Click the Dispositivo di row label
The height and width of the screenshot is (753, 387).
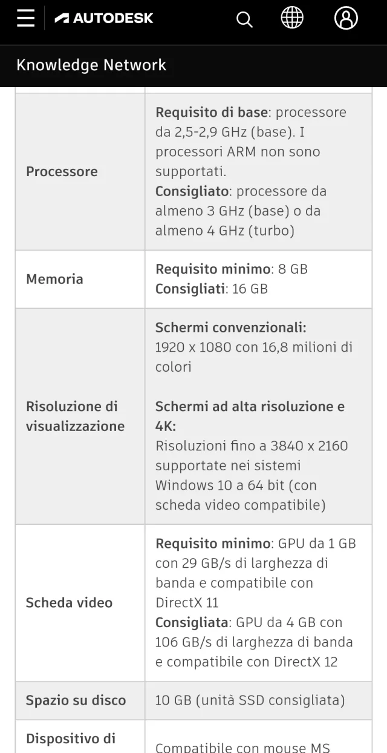71,738
